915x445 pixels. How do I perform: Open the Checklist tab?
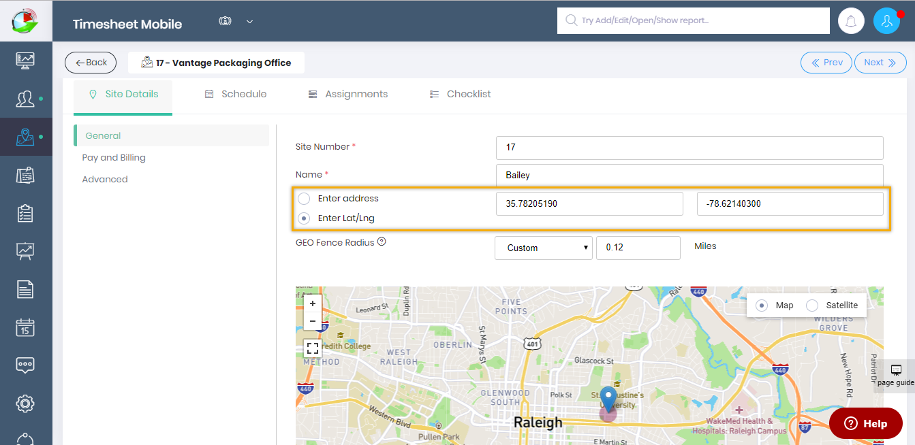(461, 95)
